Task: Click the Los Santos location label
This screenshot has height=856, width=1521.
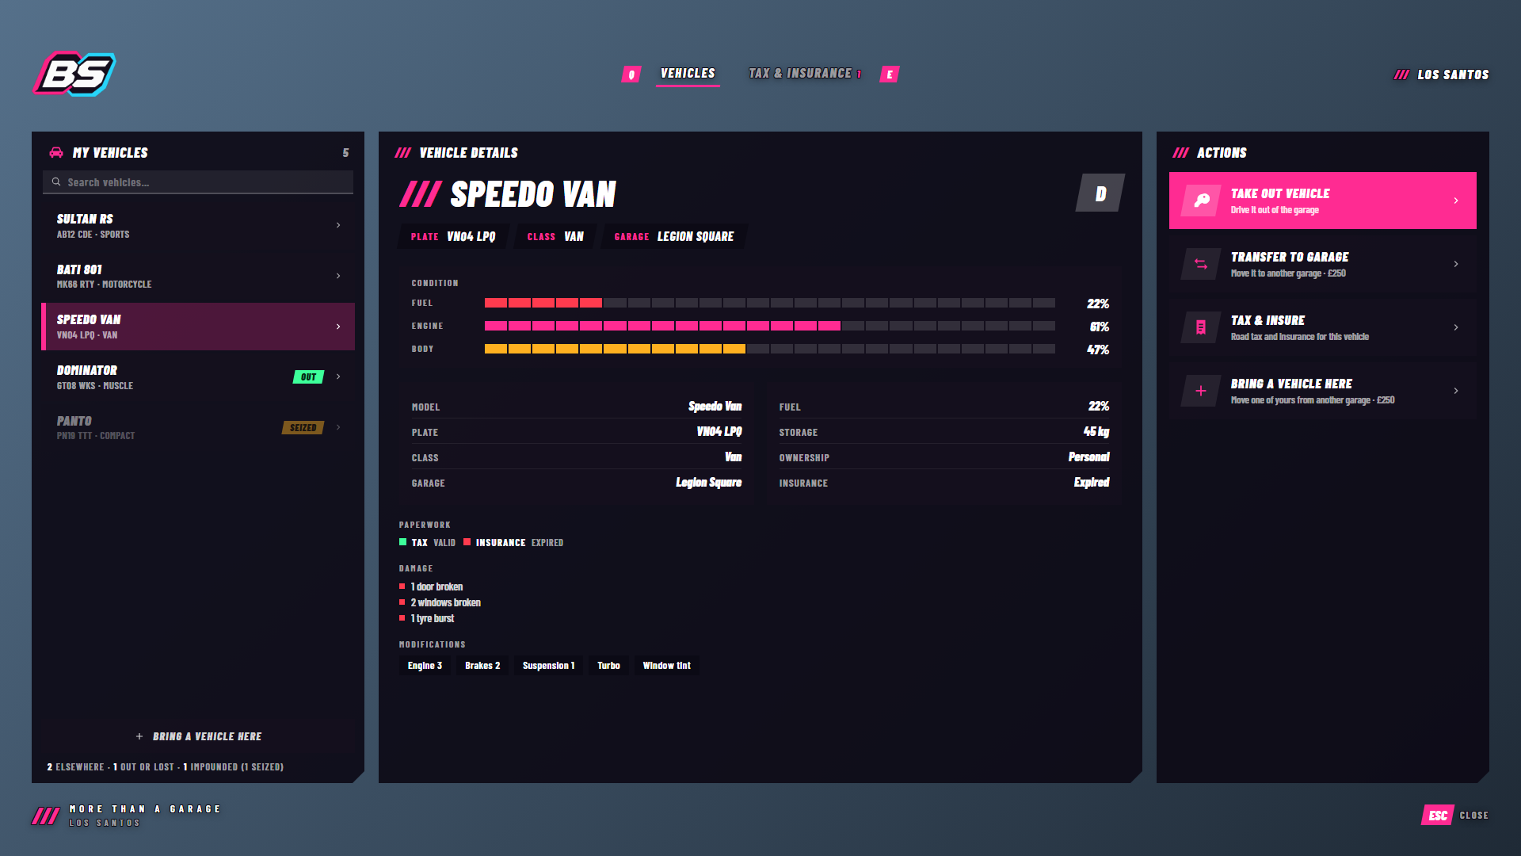Action: click(1442, 75)
